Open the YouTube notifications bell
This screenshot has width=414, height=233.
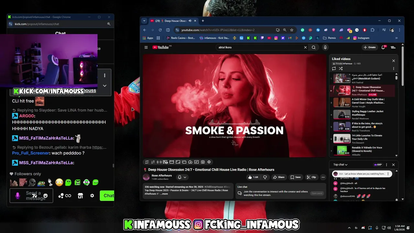[x=383, y=47]
